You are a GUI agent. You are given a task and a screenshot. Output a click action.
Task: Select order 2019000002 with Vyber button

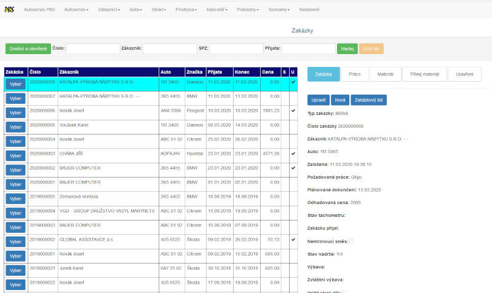pyautogui.click(x=15, y=242)
